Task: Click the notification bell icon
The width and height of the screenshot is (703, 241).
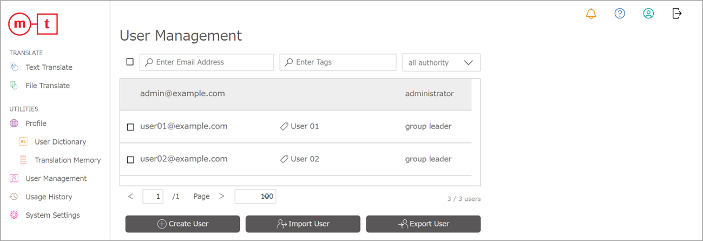Action: 591,14
